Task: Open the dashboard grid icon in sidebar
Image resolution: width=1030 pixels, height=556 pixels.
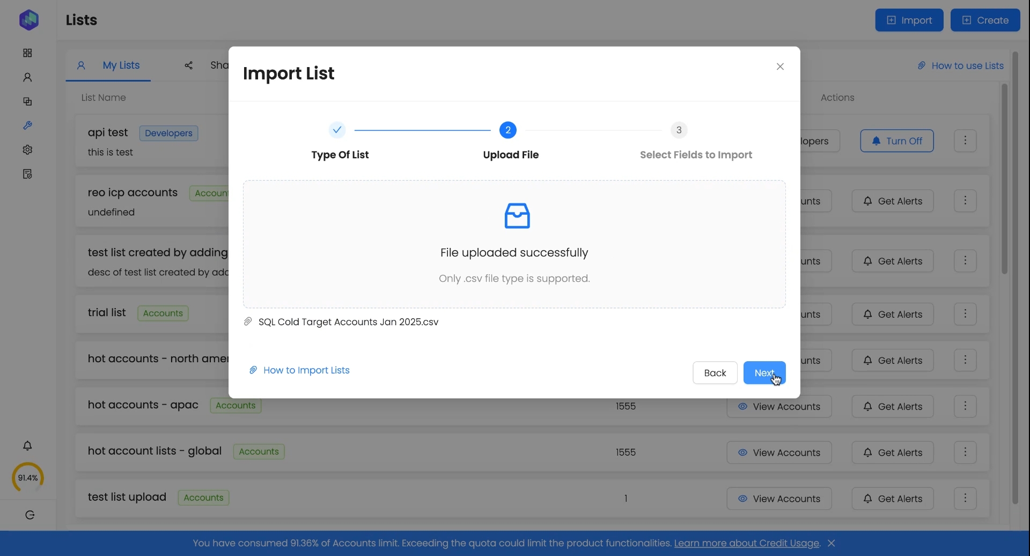Action: 27,53
